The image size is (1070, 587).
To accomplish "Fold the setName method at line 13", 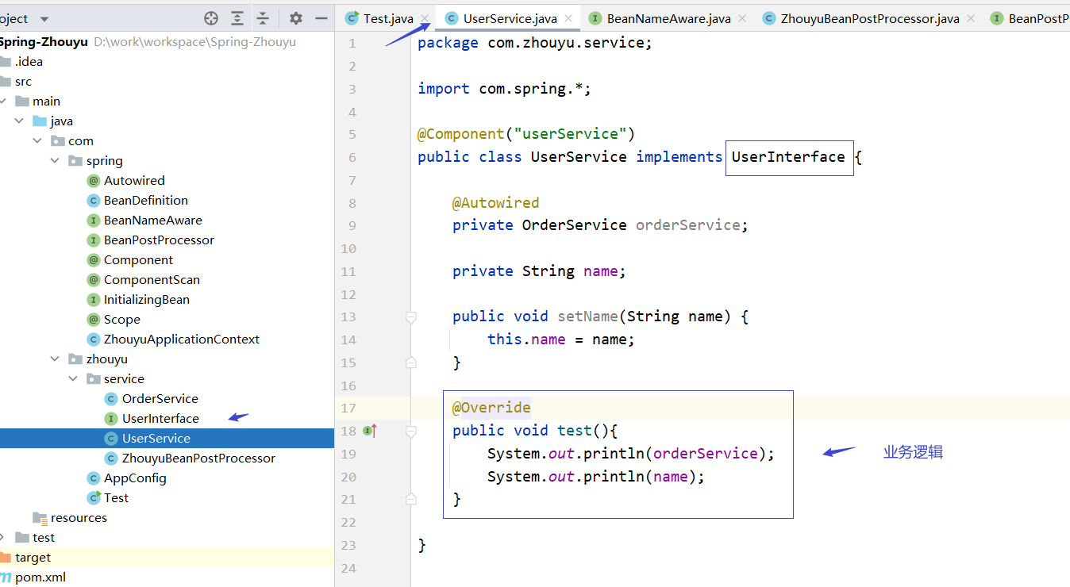I will coord(410,317).
